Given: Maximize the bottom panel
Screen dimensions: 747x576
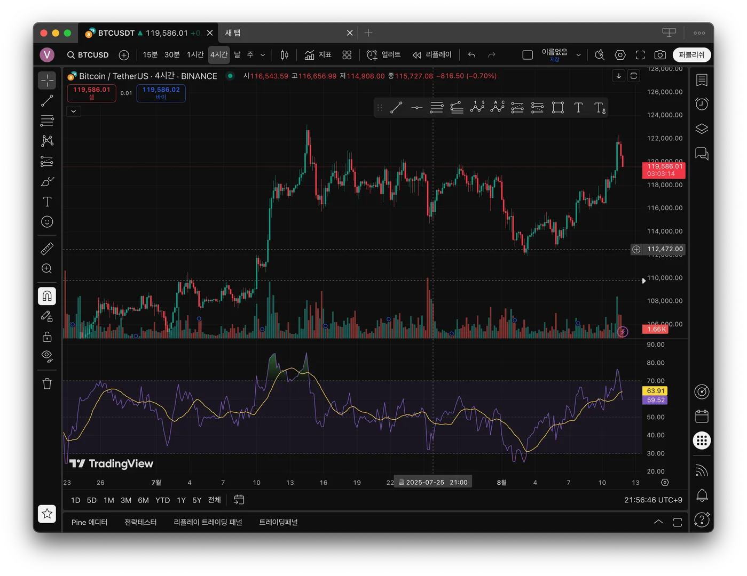Looking at the screenshot, I should (678, 522).
